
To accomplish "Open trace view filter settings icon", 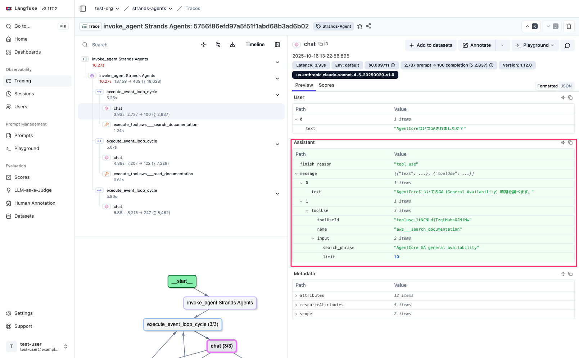I will (x=218, y=45).
